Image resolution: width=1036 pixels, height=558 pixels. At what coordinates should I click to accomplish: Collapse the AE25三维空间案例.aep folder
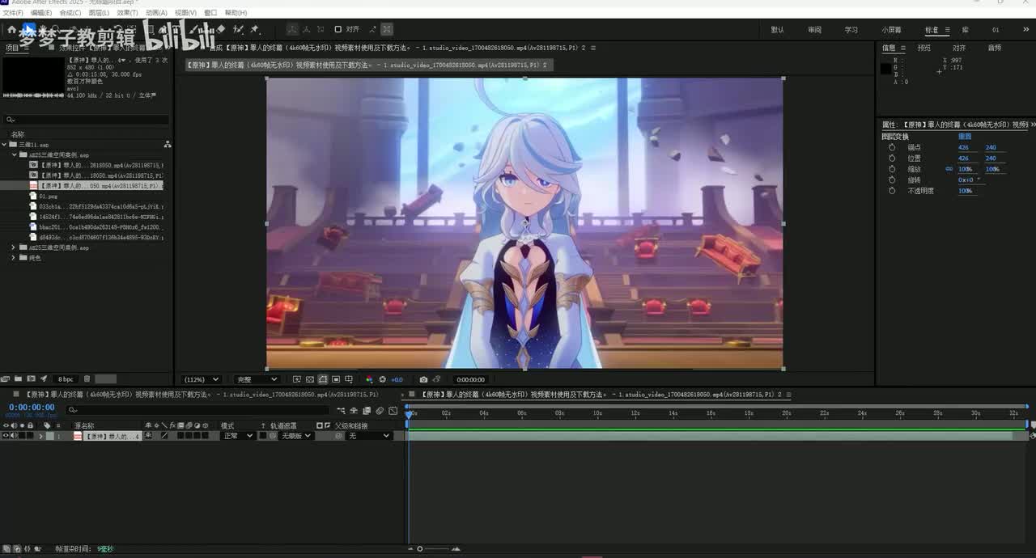[x=14, y=154]
